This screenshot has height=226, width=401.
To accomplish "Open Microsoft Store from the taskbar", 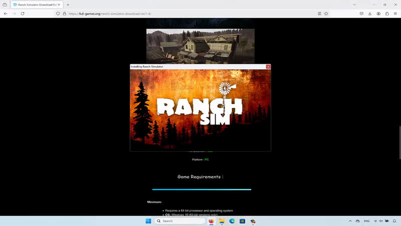I will coord(242,221).
